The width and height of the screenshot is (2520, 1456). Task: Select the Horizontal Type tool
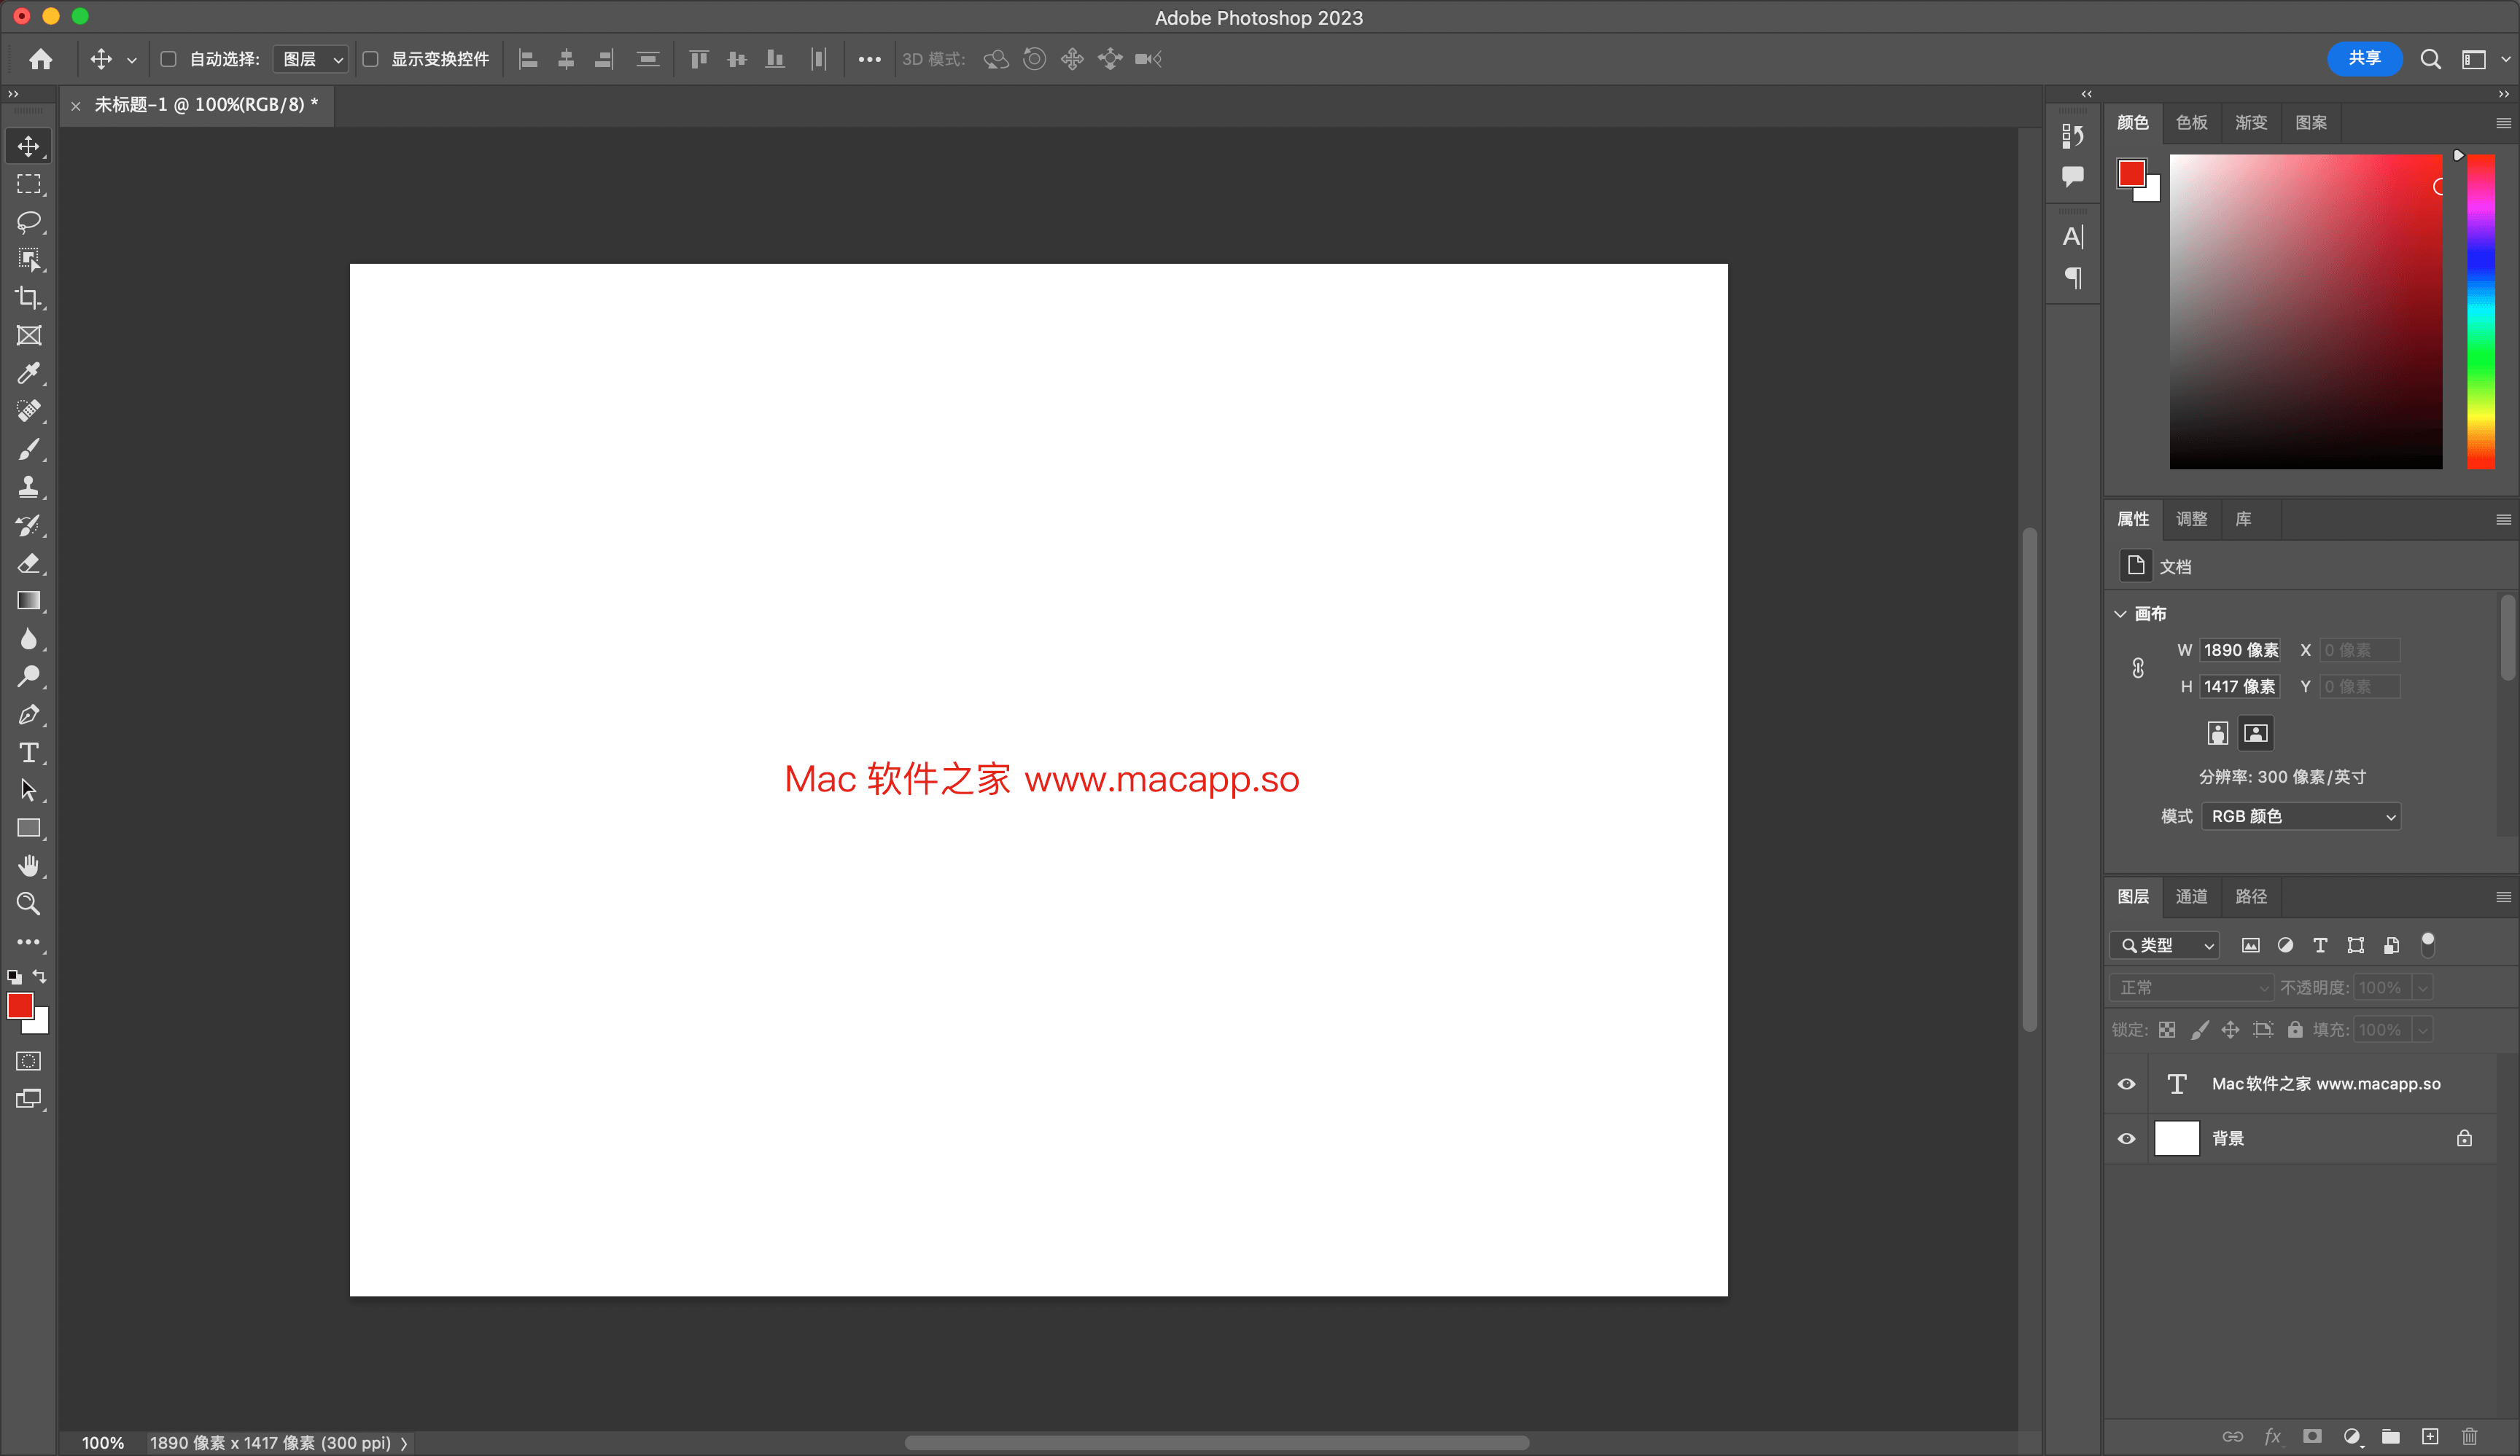coord(28,753)
